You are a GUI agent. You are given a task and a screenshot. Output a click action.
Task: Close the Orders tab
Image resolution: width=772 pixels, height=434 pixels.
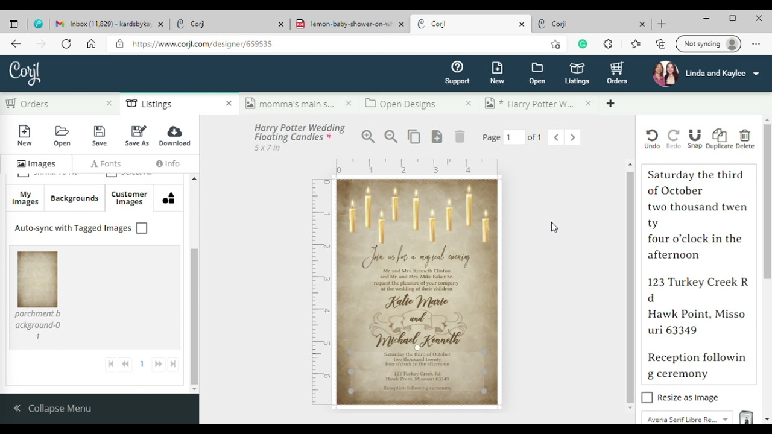109,104
